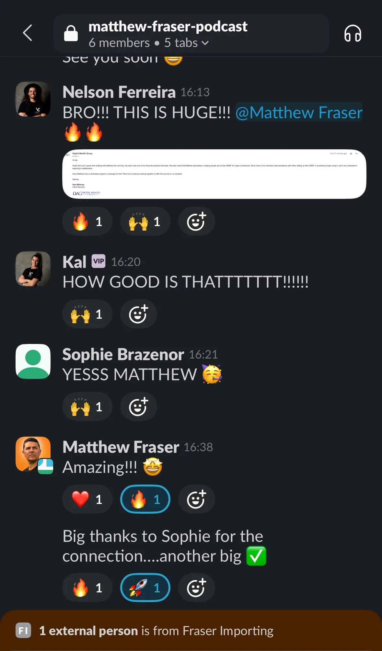Open the Nelson Ferreira profile name
The width and height of the screenshot is (382, 651).
(x=119, y=92)
